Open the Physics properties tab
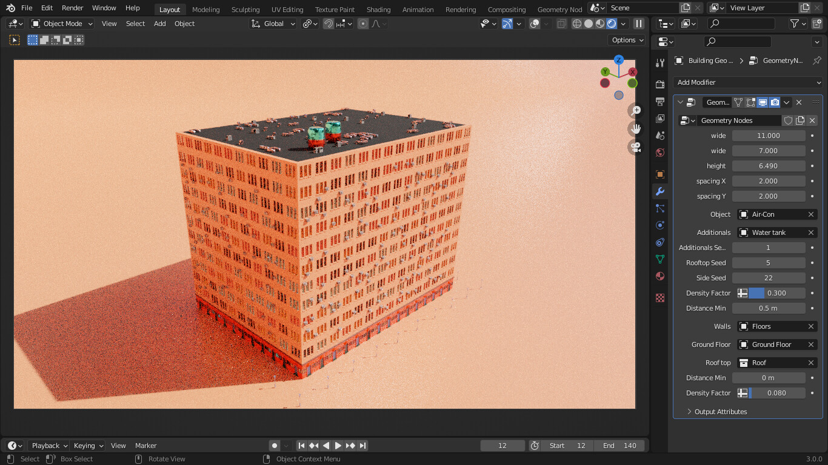This screenshot has width=828, height=465. point(660,225)
